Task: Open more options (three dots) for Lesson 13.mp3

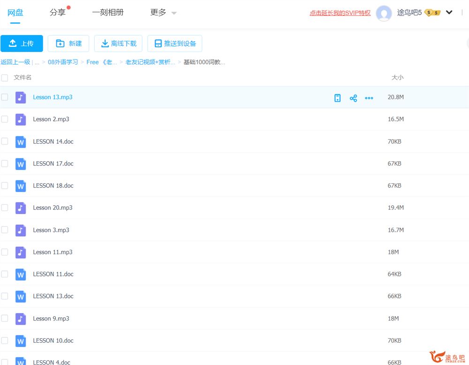Action: (369, 98)
